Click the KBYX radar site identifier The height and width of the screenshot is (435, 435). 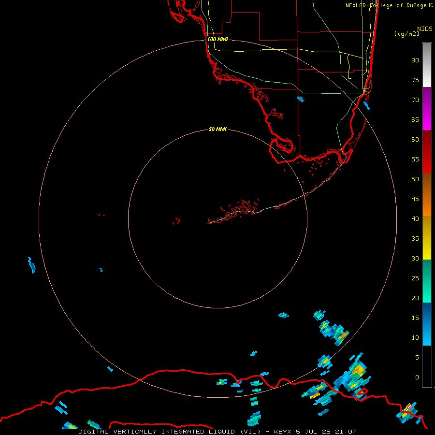[x=283, y=432]
